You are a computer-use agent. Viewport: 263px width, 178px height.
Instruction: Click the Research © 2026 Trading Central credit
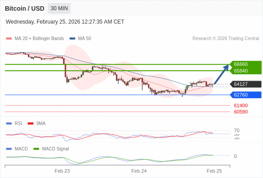tap(226, 39)
